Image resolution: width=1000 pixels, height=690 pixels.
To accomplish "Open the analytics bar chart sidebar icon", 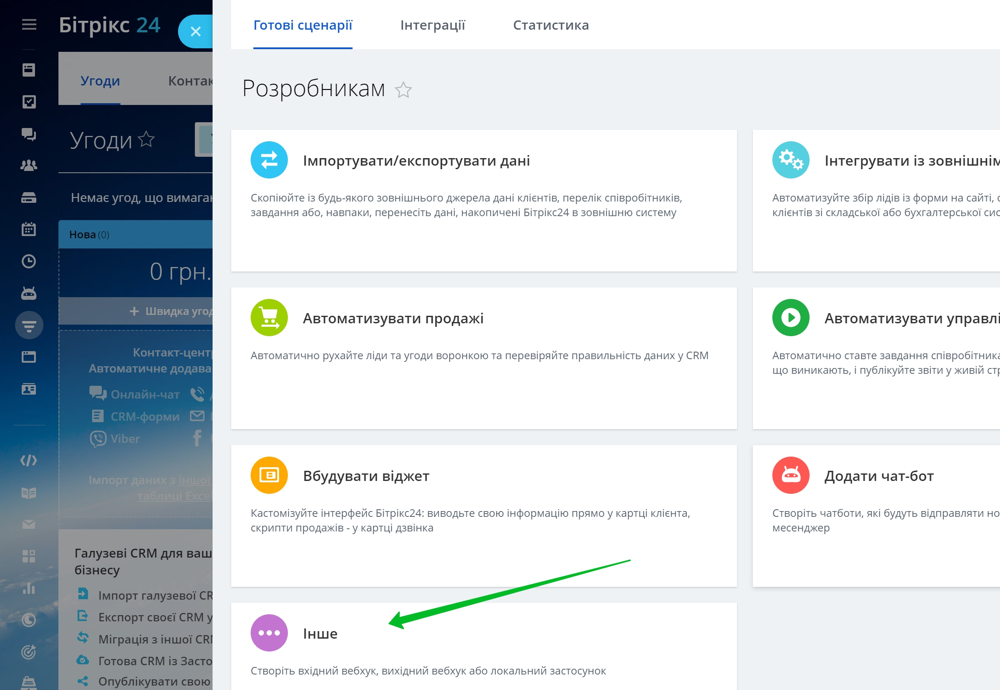I will [x=29, y=588].
